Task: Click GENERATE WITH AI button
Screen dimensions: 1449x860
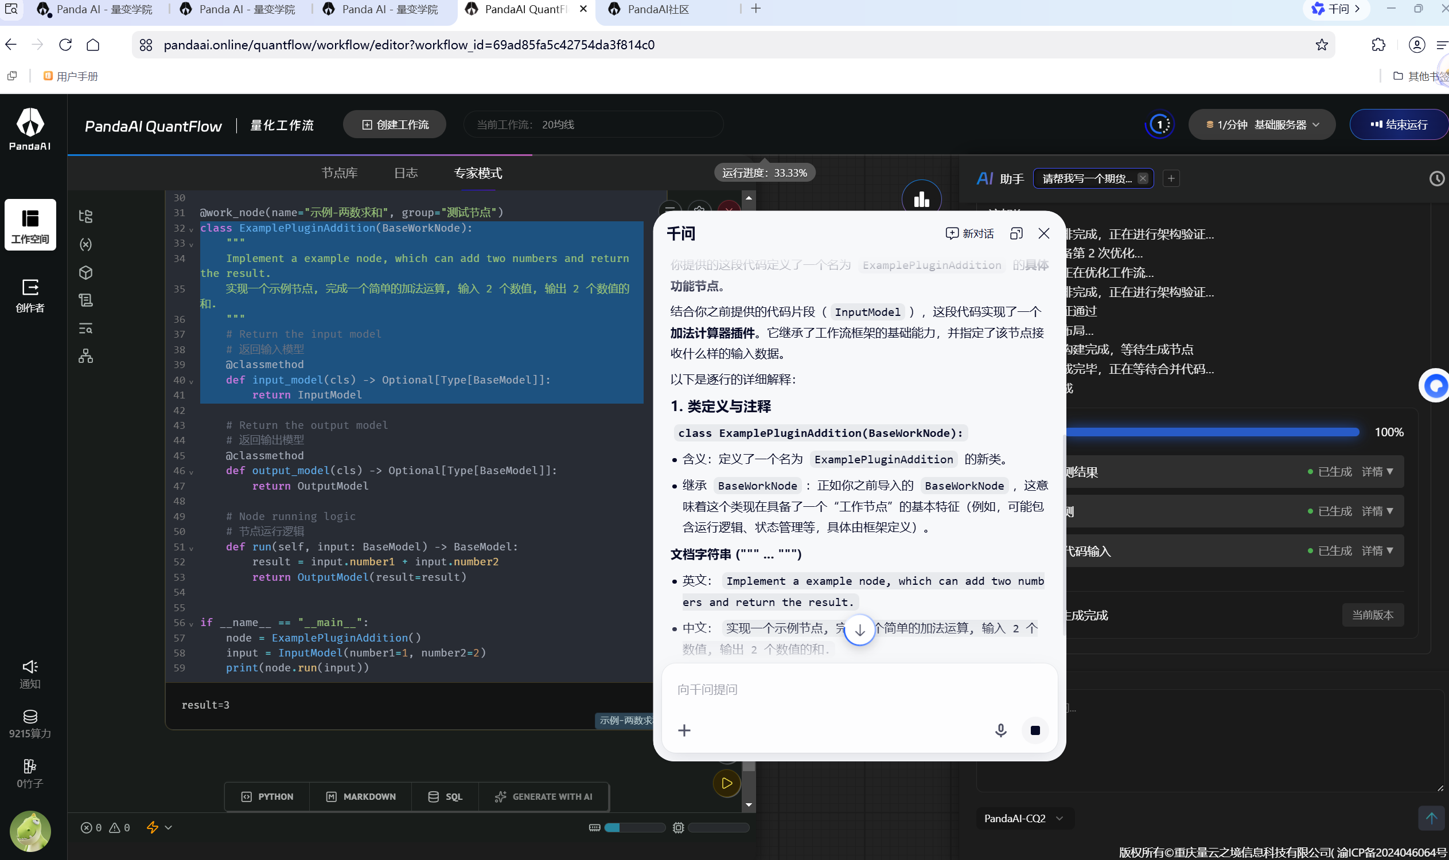Action: pyautogui.click(x=544, y=797)
